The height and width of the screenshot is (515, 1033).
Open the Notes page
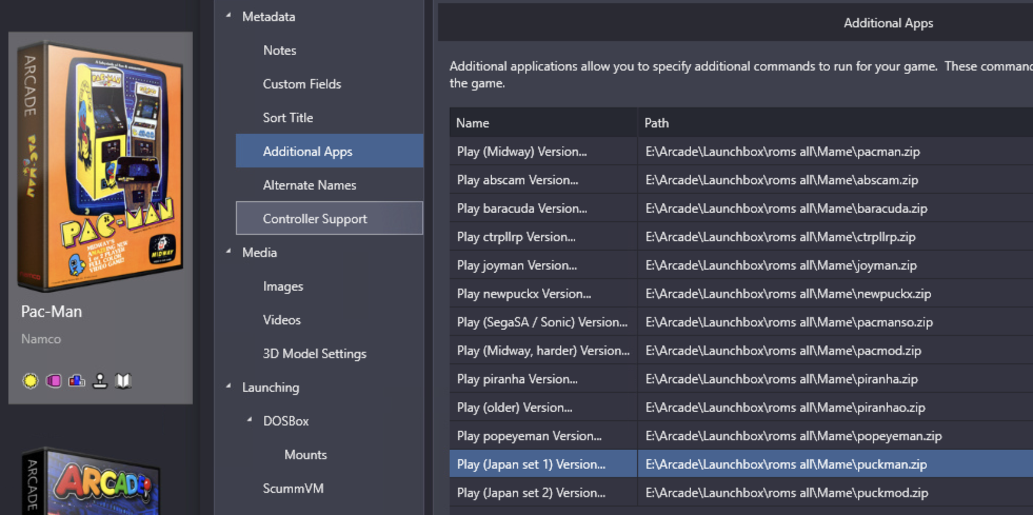(280, 51)
